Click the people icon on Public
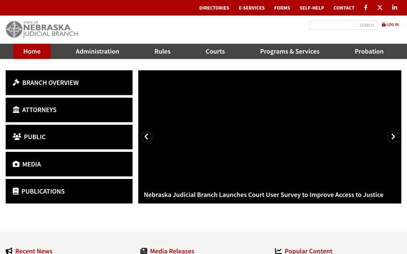The height and width of the screenshot is (254, 407). pyautogui.click(x=17, y=137)
